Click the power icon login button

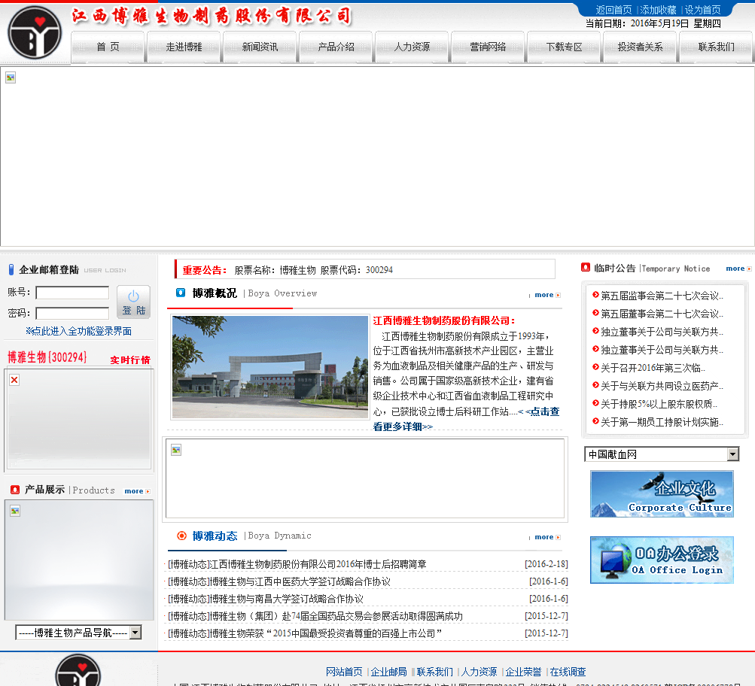coord(133,302)
